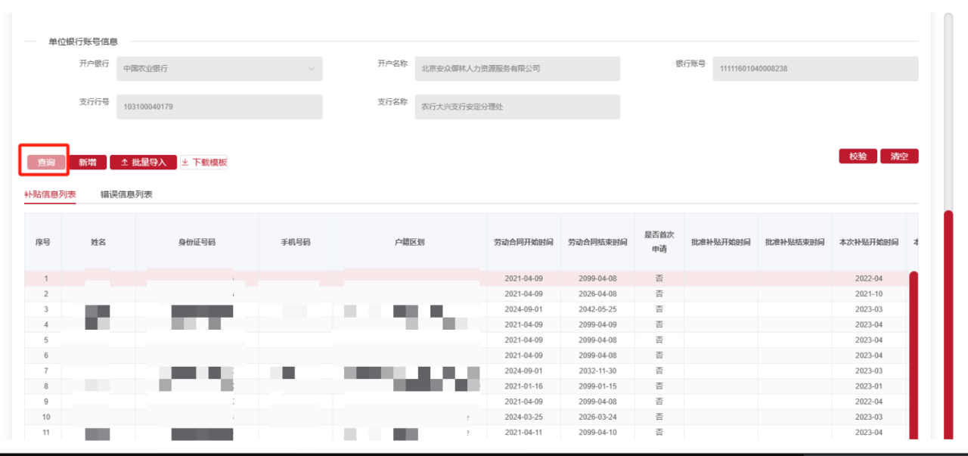This screenshot has height=456, width=968.
Task: Focus the 银行账号 input field
Action: [814, 69]
